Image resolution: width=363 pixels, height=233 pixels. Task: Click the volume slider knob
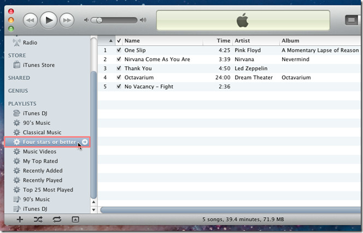click(99, 20)
